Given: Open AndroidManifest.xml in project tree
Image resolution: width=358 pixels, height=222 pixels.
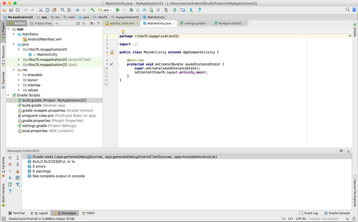Looking at the screenshot, I should [x=42, y=39].
